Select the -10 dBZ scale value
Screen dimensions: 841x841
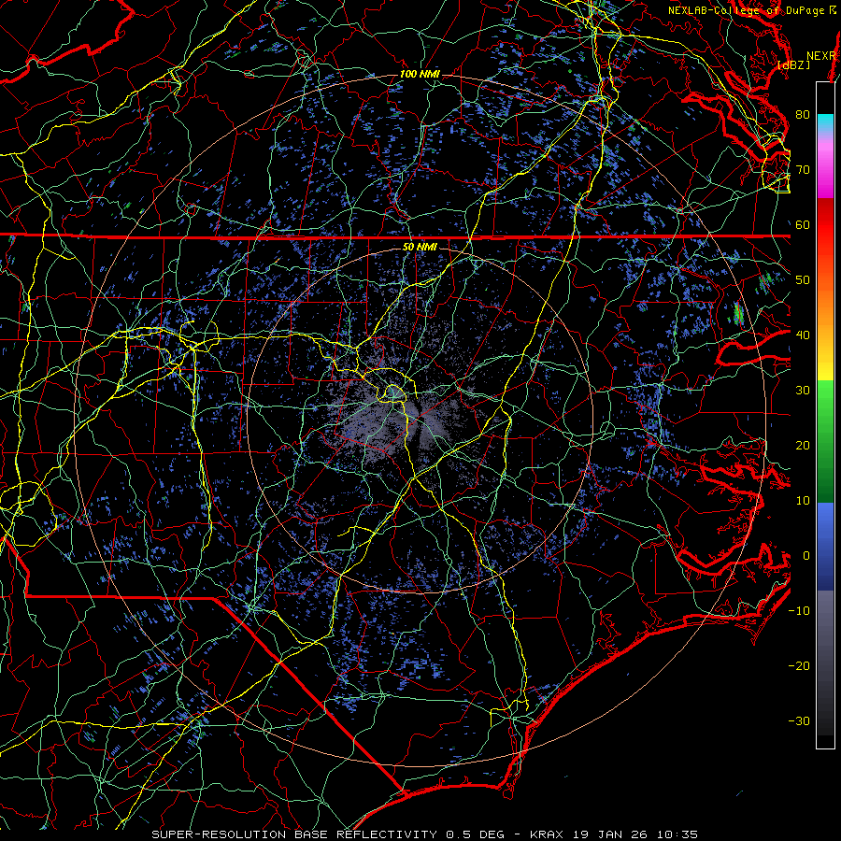click(799, 610)
